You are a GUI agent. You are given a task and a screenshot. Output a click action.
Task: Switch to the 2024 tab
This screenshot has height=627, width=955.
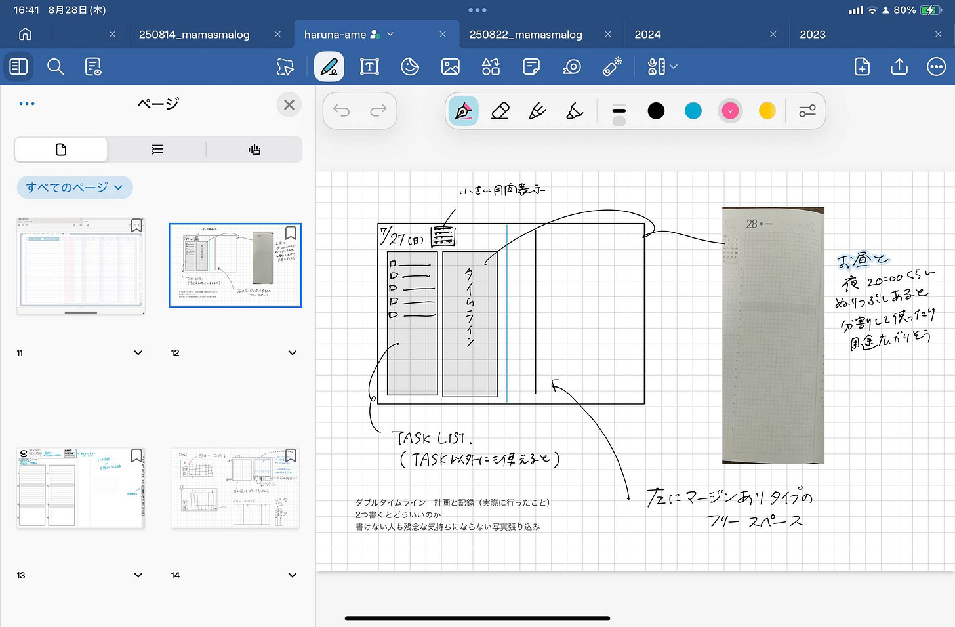point(647,35)
